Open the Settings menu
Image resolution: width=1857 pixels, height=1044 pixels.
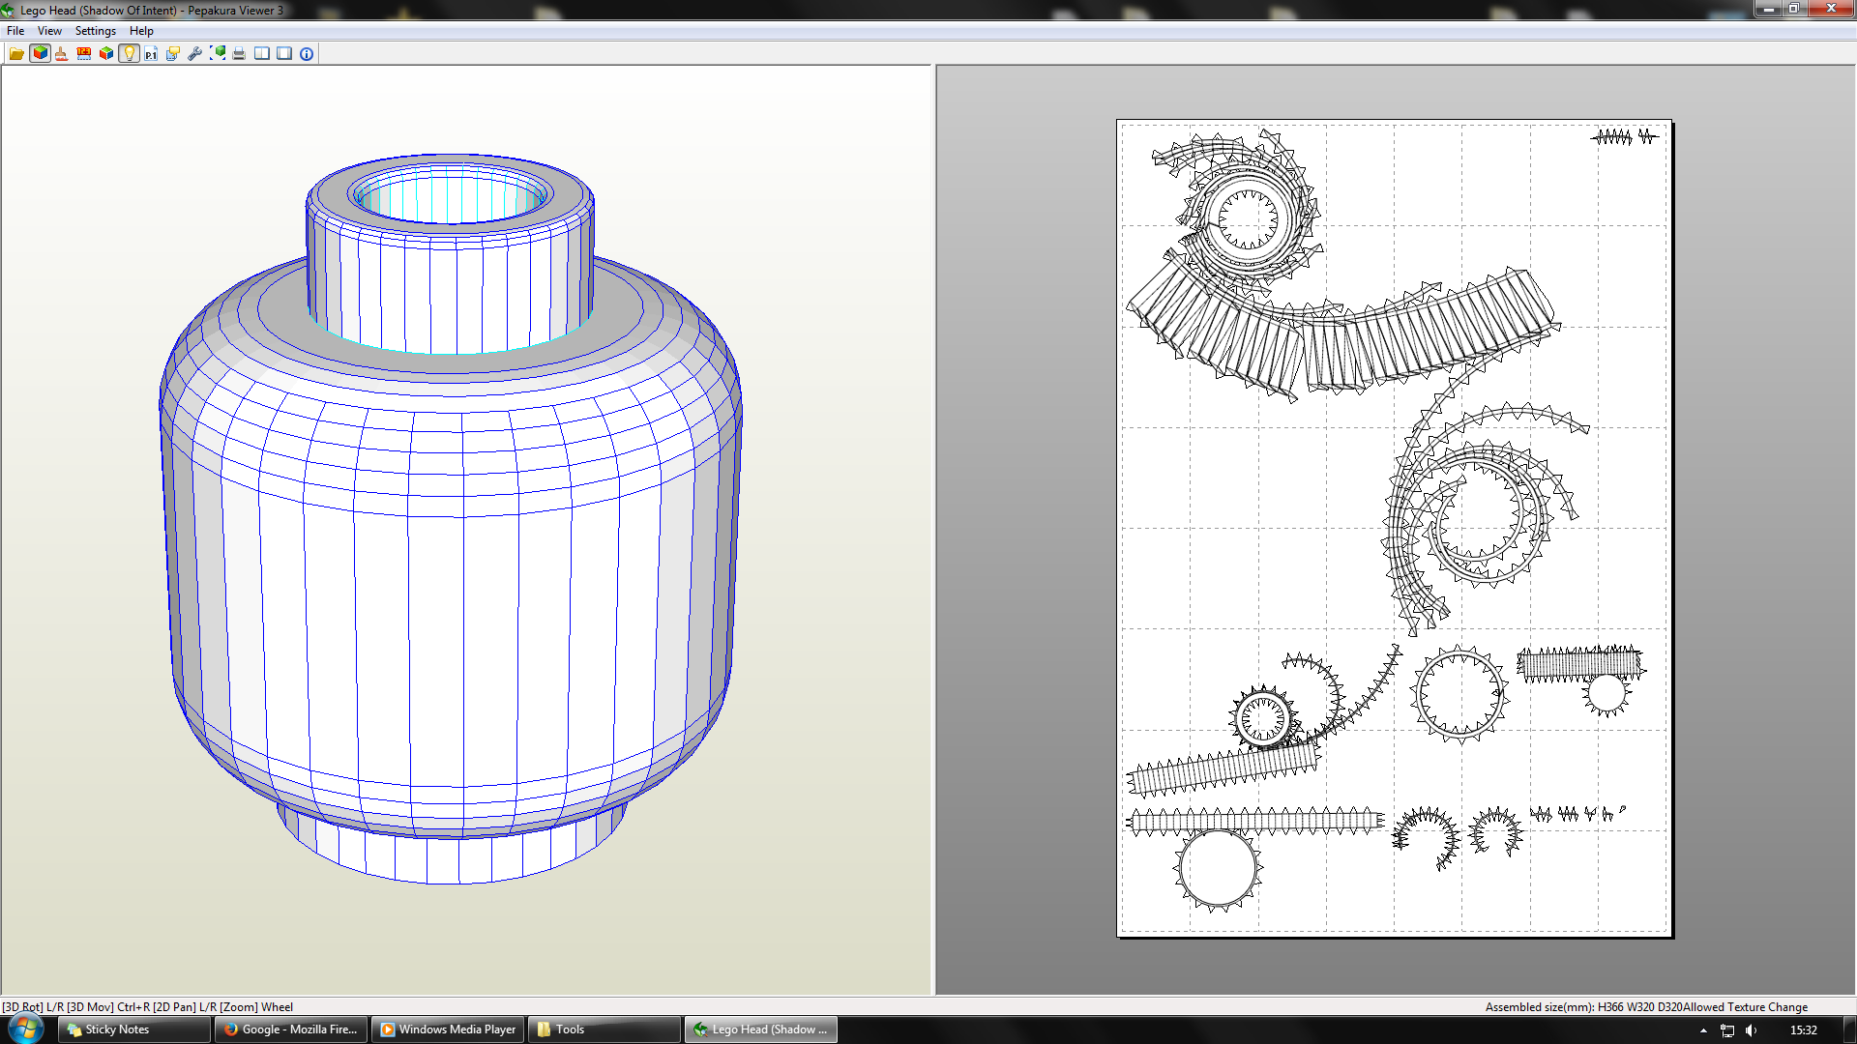coord(95,31)
